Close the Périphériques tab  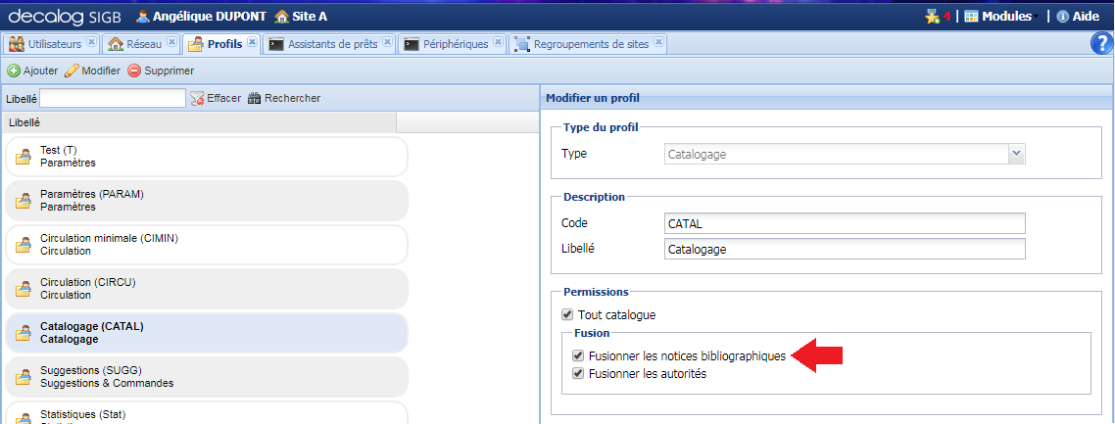(498, 42)
